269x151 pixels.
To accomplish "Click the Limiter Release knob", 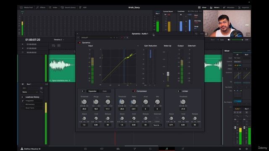I will click(195, 118).
